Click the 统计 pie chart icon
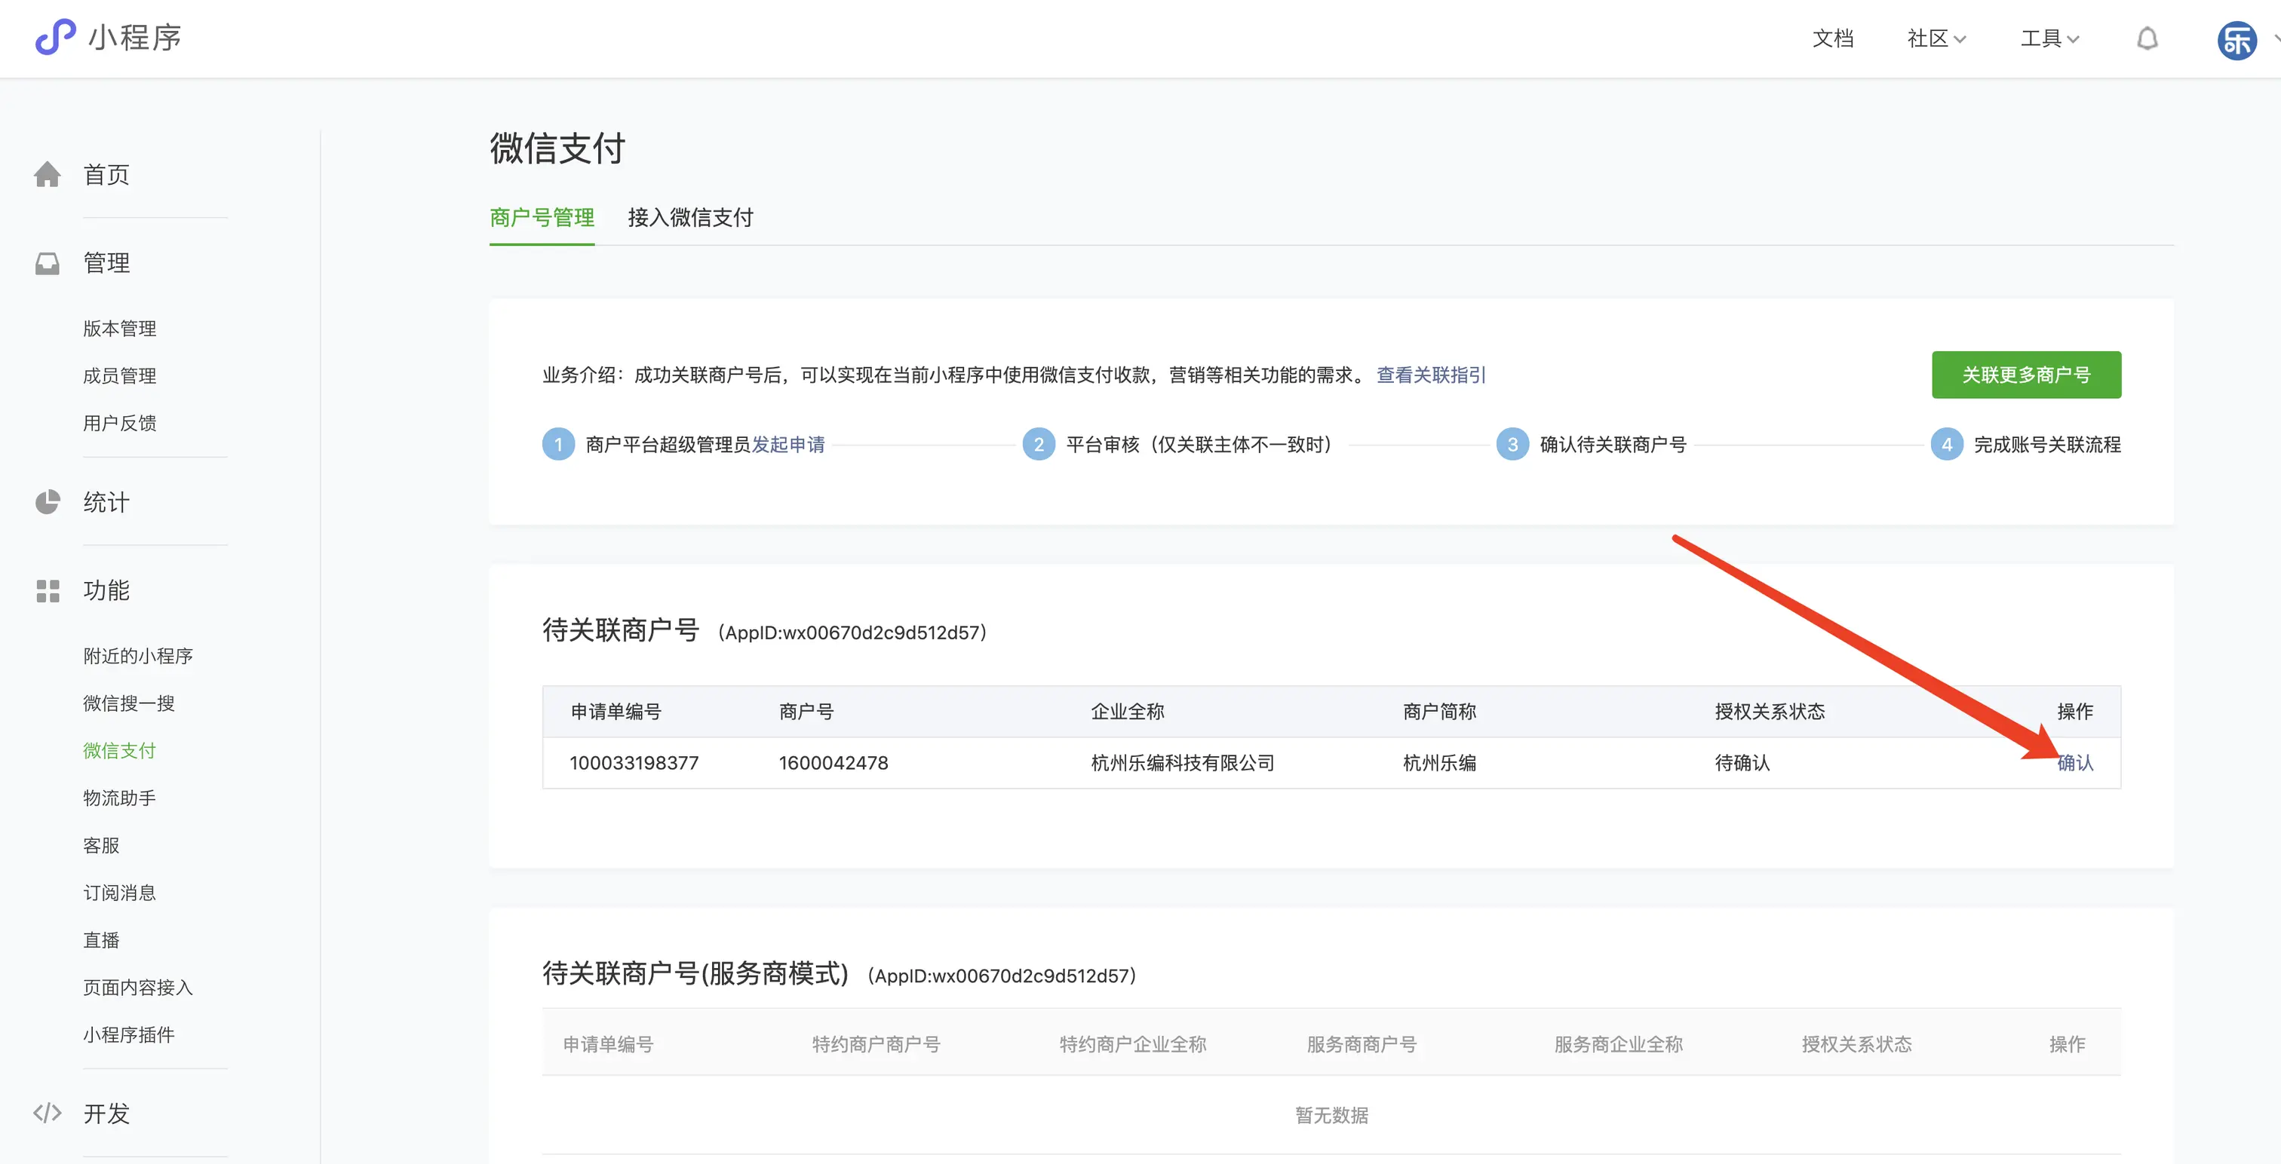The image size is (2281, 1164). (48, 502)
